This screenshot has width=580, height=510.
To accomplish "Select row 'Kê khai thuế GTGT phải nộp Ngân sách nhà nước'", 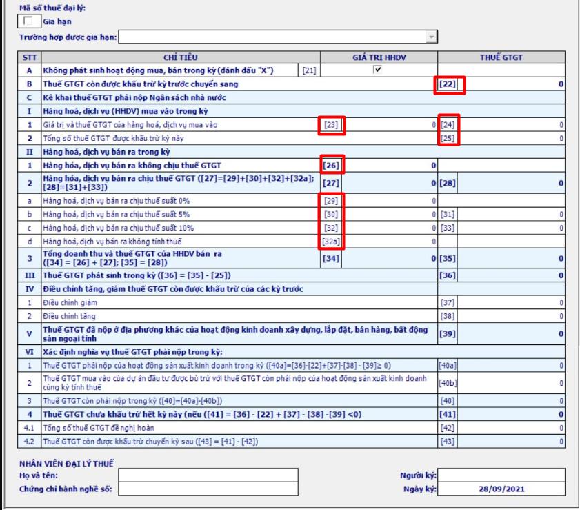I will click(x=292, y=98).
